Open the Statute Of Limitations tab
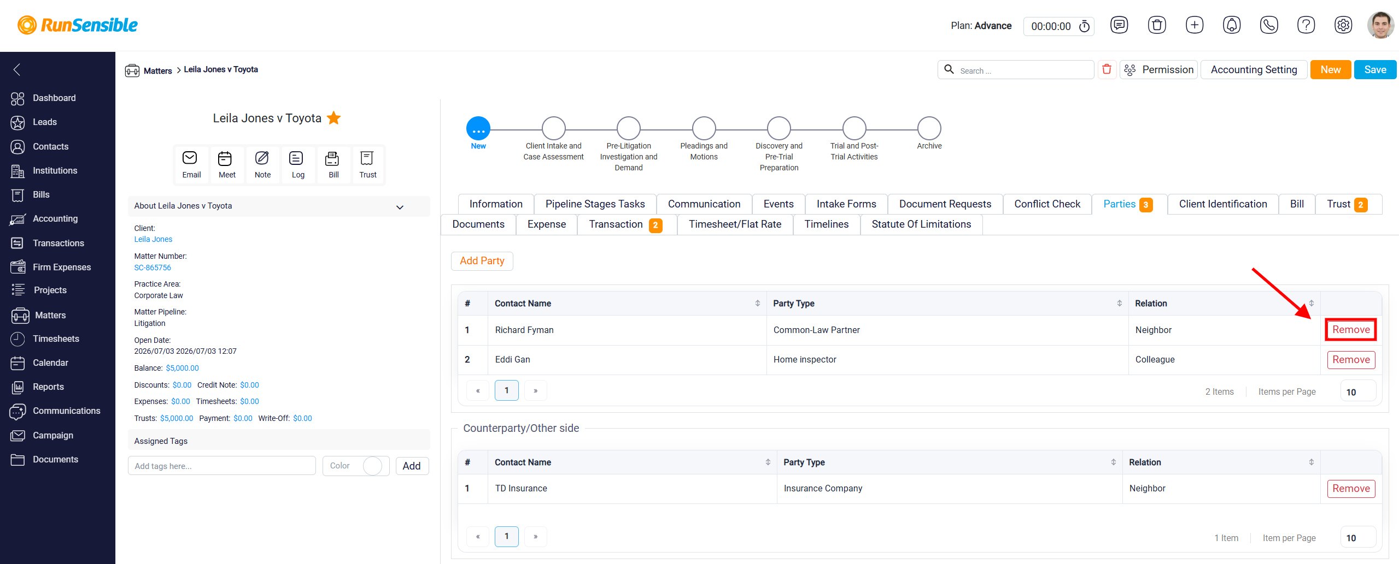 [921, 224]
